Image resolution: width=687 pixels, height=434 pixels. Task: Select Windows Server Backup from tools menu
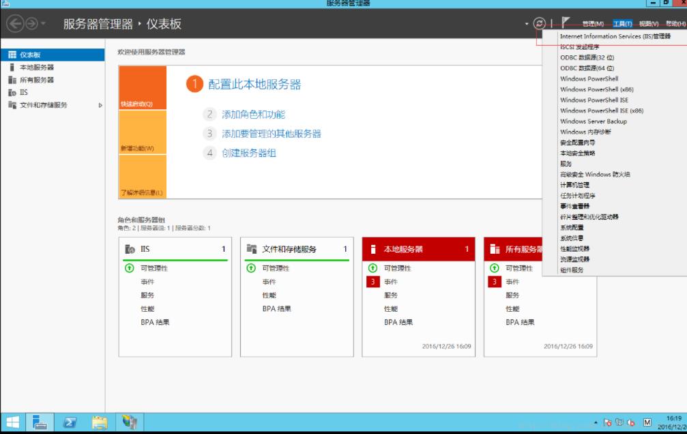pos(593,121)
